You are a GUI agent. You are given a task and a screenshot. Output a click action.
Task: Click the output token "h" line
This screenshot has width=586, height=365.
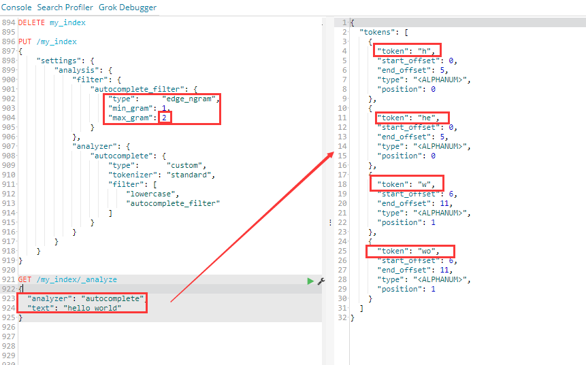pos(406,51)
